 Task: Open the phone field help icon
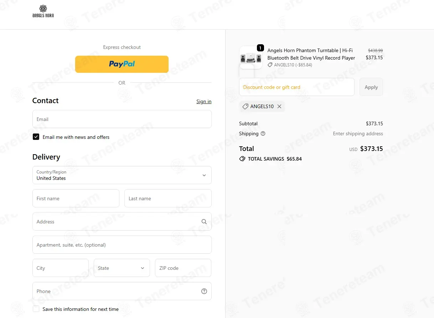pos(204,291)
